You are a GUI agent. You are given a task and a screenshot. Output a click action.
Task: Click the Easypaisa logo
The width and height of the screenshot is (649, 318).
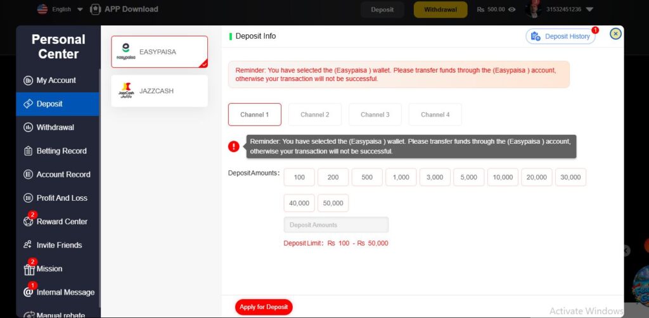(126, 52)
